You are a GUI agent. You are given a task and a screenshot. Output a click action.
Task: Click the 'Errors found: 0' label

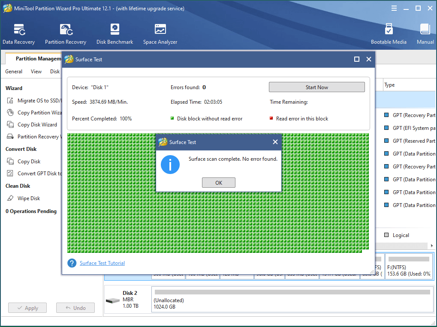pos(188,87)
